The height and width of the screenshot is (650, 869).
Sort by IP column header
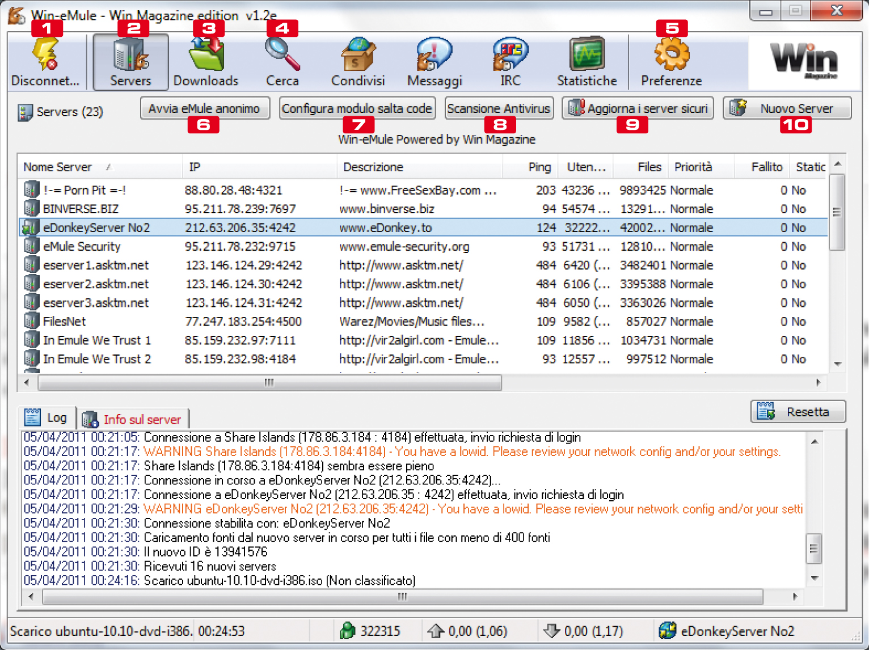pyautogui.click(x=260, y=167)
